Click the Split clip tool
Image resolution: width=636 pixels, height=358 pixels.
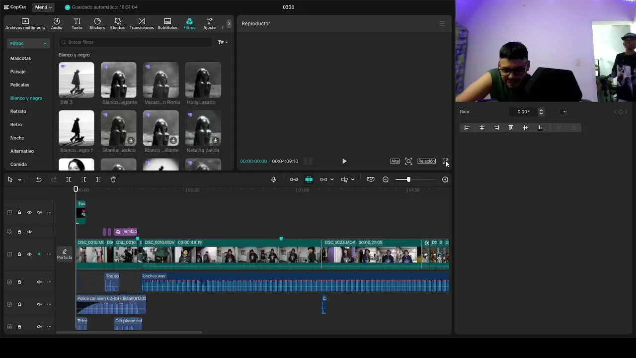click(x=69, y=179)
